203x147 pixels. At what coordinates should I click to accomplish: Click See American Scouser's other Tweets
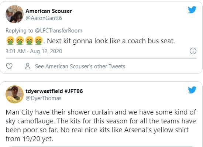click(80, 66)
